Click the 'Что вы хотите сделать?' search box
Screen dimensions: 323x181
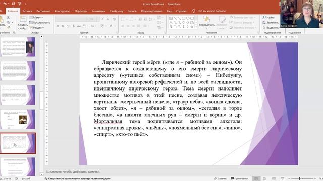point(212,11)
